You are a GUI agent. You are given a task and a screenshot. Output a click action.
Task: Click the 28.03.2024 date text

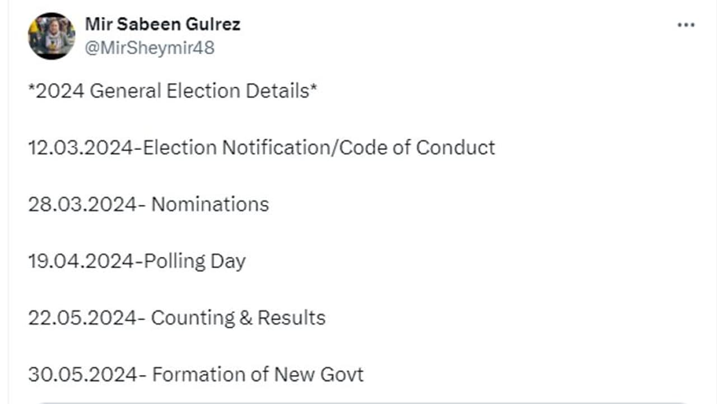tap(83, 204)
